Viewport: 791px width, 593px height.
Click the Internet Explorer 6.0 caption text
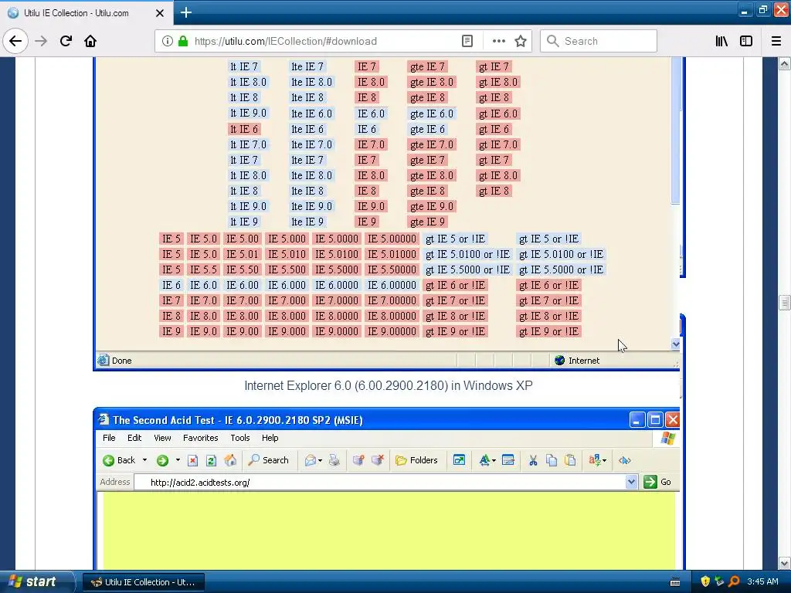[x=389, y=386]
